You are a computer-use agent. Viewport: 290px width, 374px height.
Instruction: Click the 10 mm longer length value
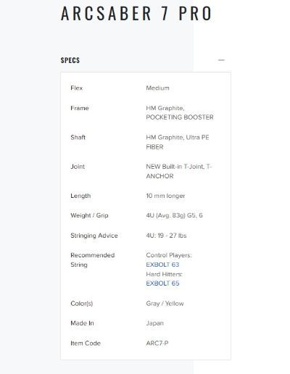click(165, 196)
